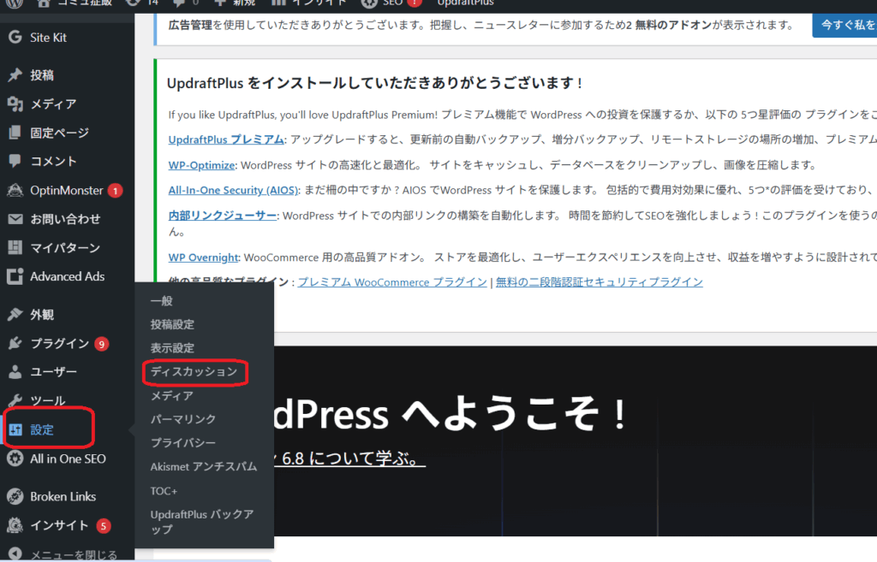Click the pages icon beside 固定ページ
The height and width of the screenshot is (562, 877).
point(15,133)
